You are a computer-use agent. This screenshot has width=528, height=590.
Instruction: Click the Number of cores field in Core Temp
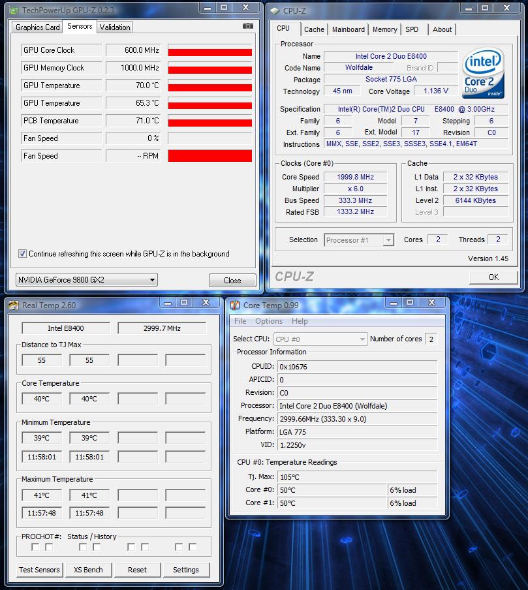pos(431,339)
